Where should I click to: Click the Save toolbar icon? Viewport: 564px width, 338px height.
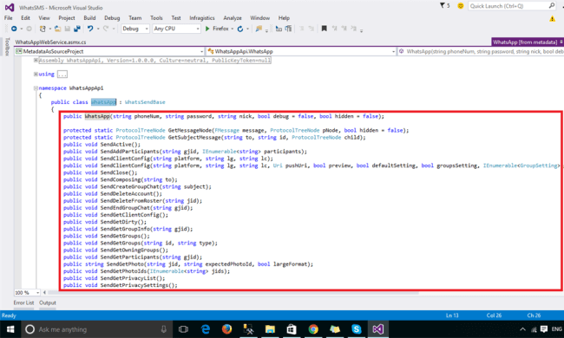click(68, 29)
